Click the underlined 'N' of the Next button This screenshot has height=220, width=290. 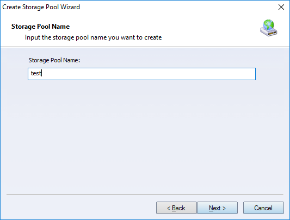tap(211, 208)
